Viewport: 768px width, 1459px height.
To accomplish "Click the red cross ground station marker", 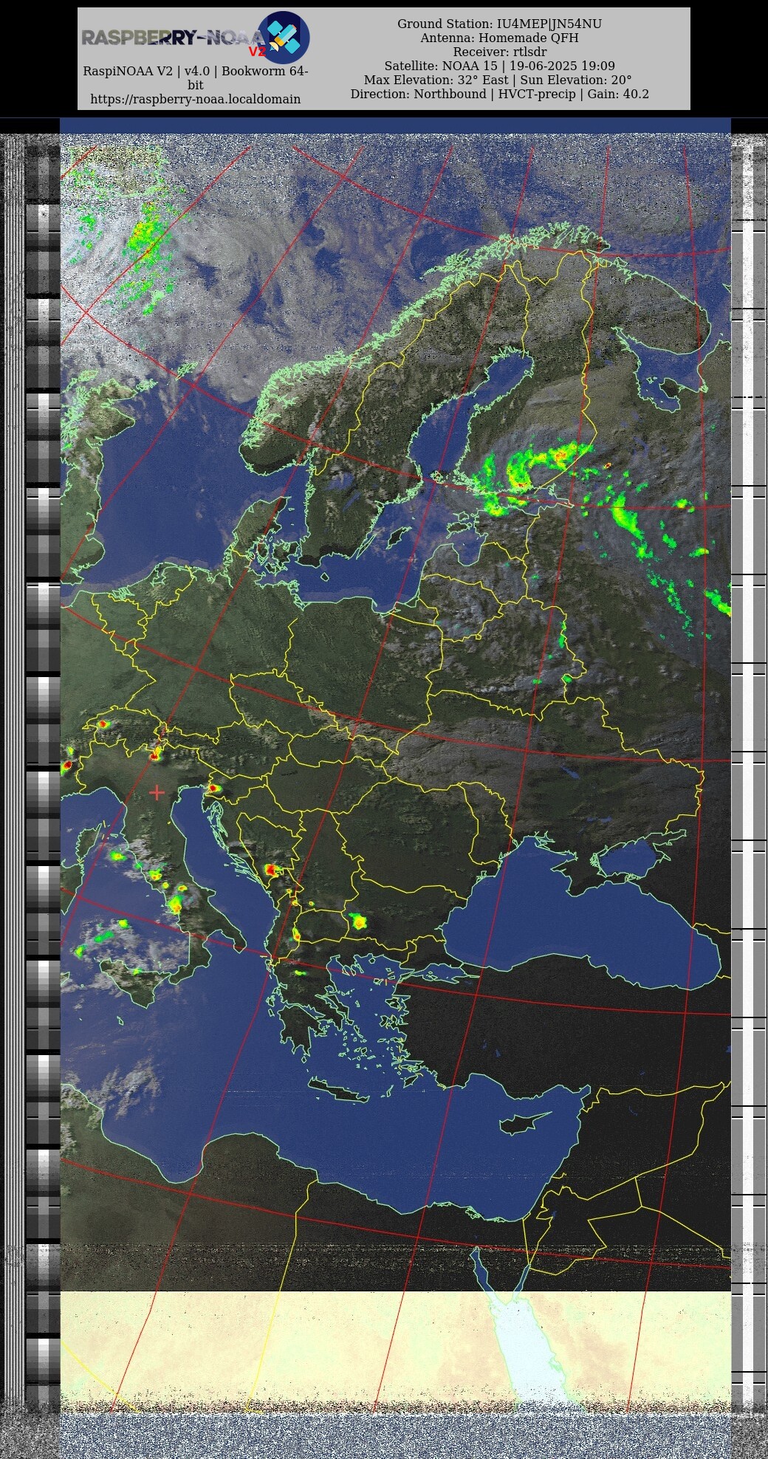I will [157, 792].
